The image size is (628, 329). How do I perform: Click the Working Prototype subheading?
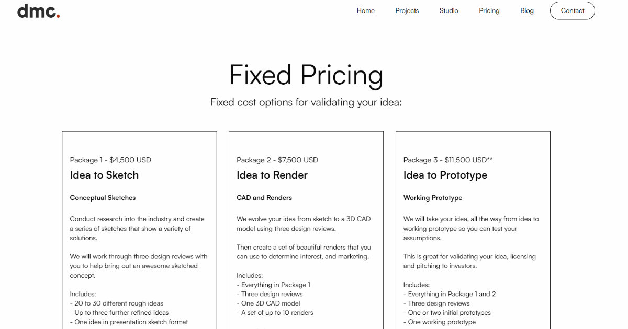point(433,197)
